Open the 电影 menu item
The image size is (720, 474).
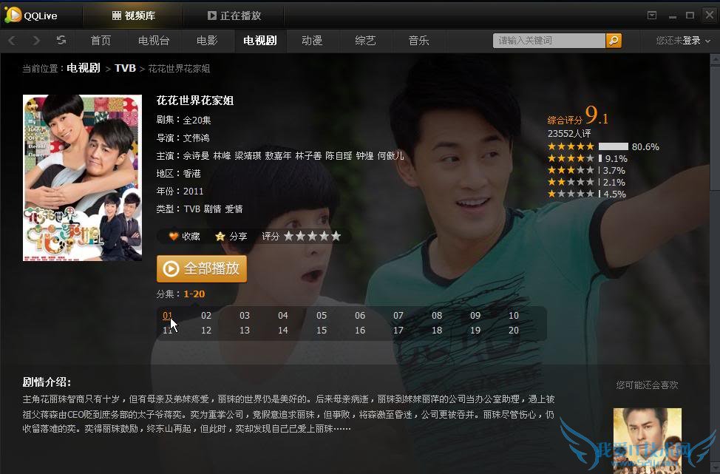pyautogui.click(x=207, y=41)
